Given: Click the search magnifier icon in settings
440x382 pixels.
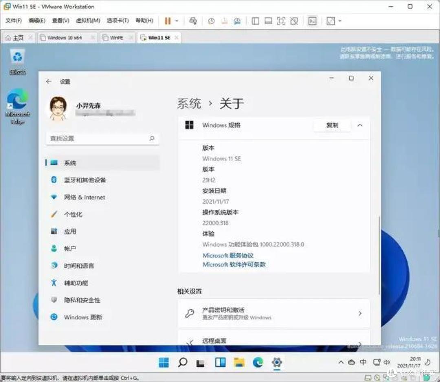Looking at the screenshot, I should tap(152, 138).
